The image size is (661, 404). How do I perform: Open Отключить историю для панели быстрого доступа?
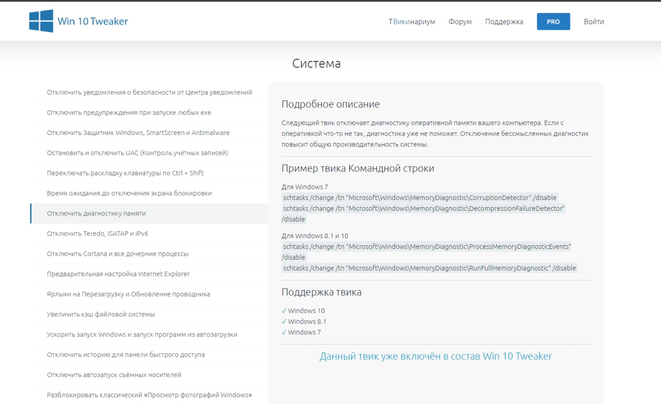149,355
